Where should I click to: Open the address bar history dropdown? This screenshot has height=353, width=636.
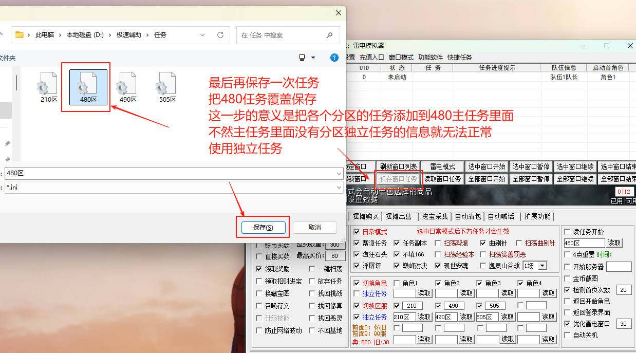point(203,35)
